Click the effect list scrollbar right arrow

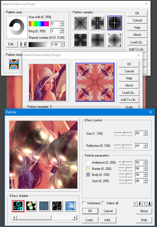(75, 218)
